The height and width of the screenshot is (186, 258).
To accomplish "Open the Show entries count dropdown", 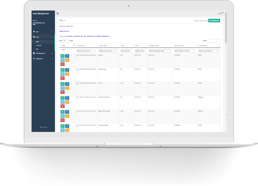I will click(x=66, y=40).
